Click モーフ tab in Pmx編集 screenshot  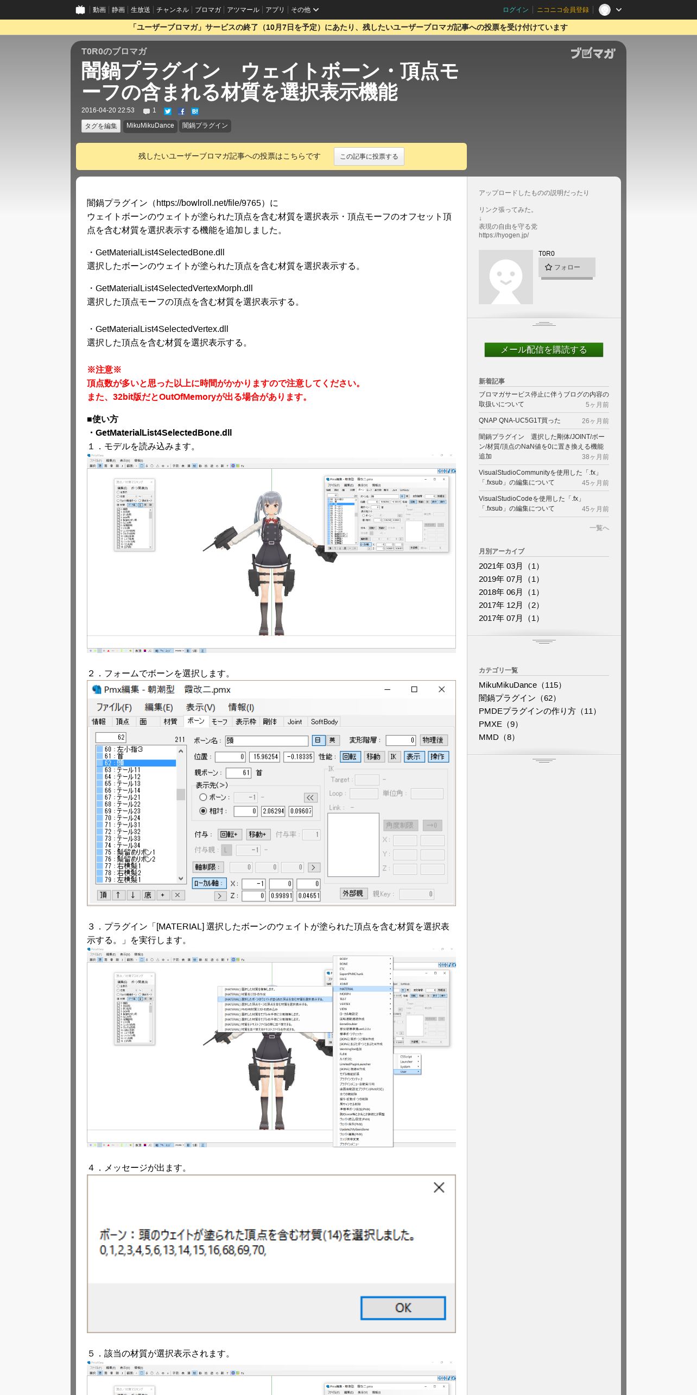coord(219,721)
